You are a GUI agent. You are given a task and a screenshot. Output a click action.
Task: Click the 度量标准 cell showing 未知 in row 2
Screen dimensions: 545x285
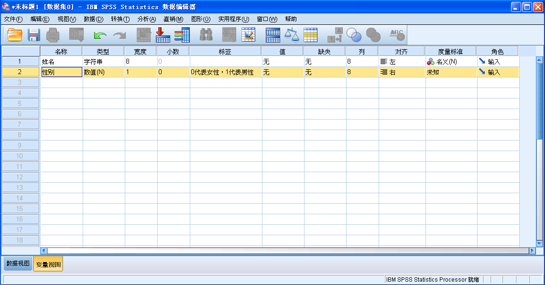click(451, 72)
